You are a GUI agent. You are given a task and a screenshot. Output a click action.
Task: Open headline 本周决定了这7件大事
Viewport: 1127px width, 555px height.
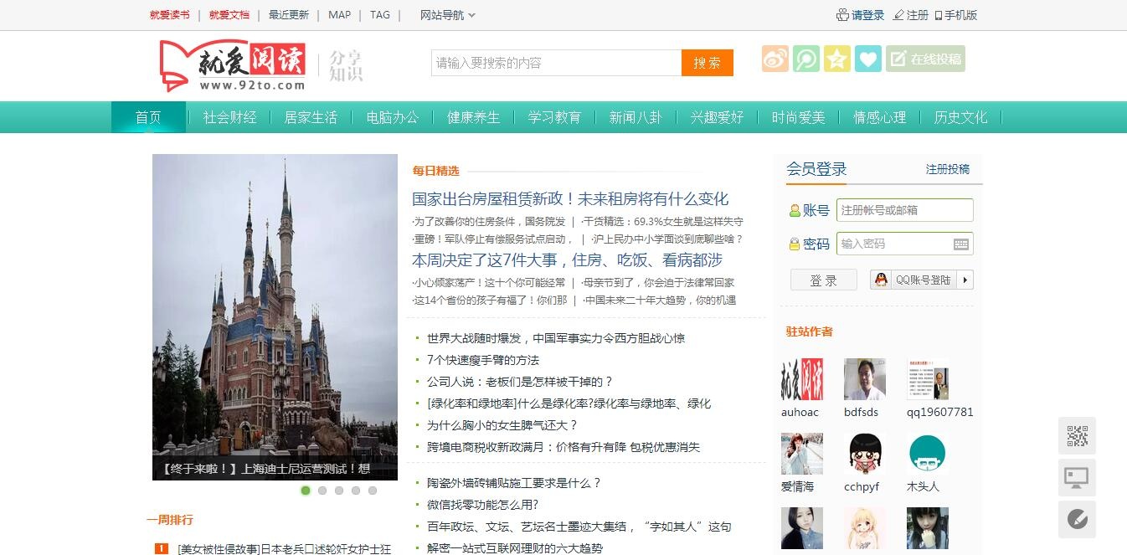coord(567,260)
